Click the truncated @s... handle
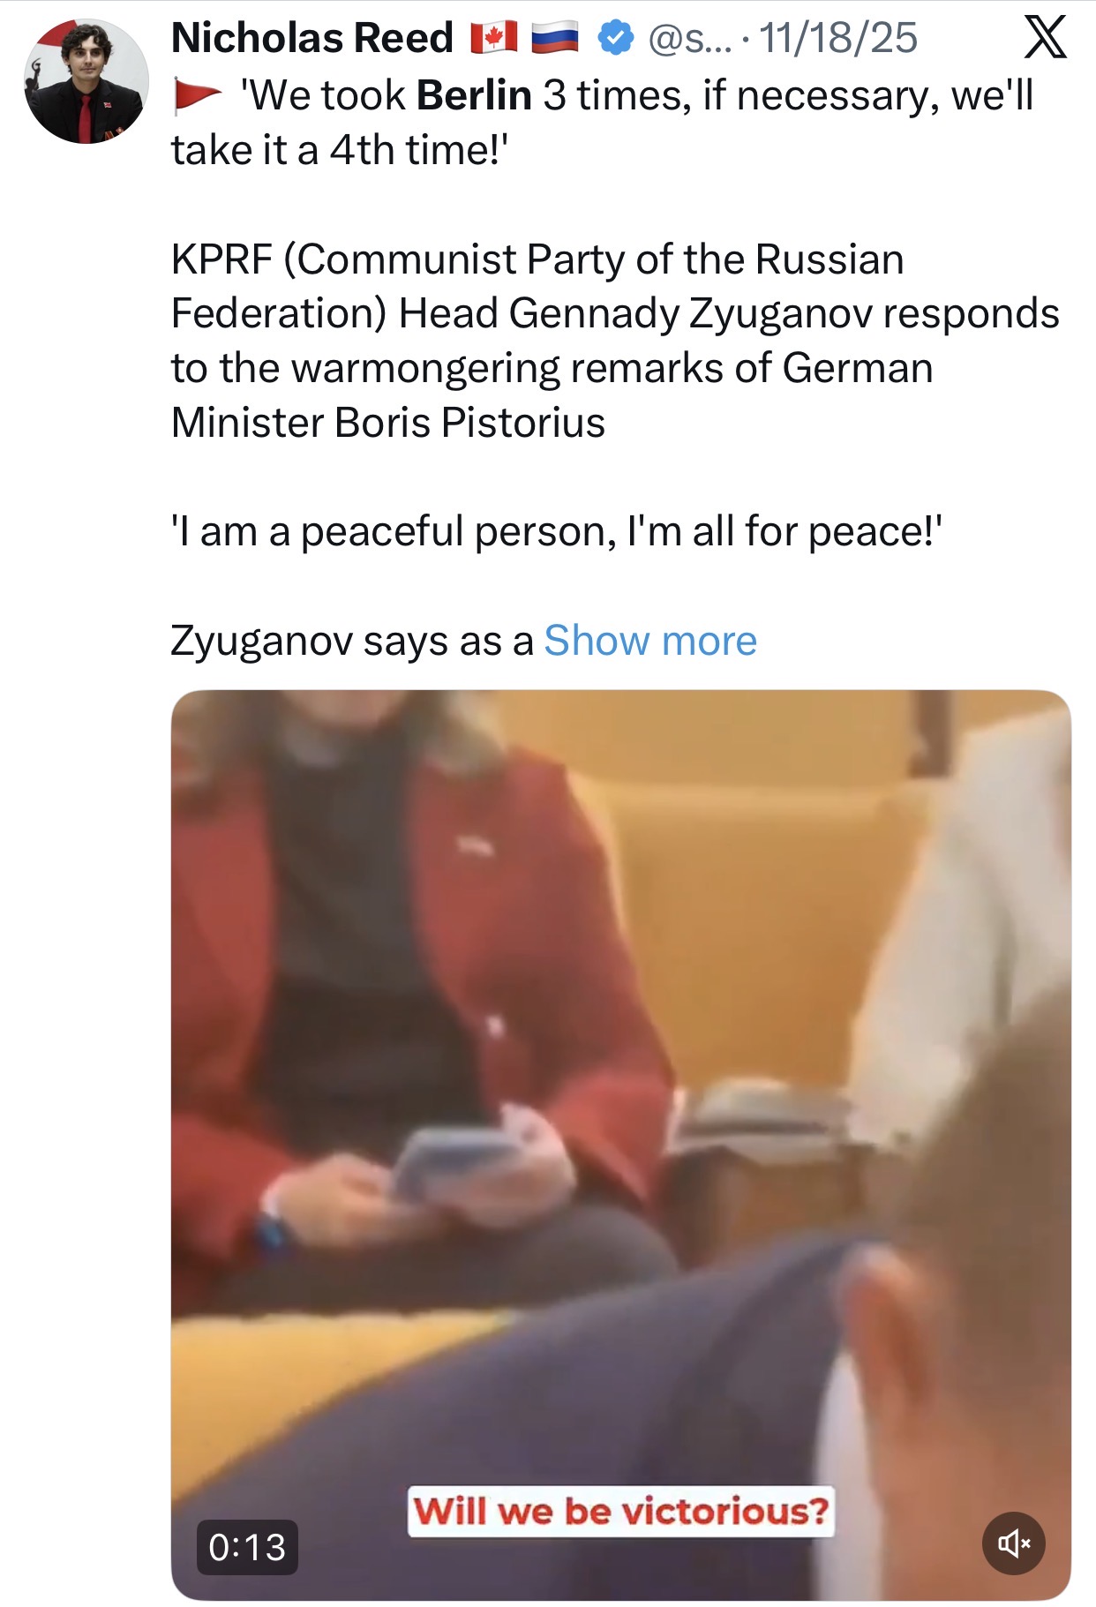This screenshot has height=1607, width=1096. click(690, 39)
